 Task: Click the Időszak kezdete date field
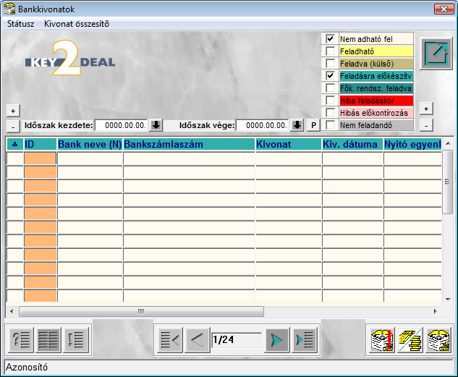pyautogui.click(x=122, y=125)
